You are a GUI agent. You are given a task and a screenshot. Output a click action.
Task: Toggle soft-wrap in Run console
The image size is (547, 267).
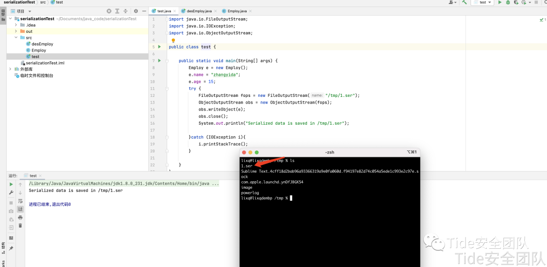click(x=20, y=201)
